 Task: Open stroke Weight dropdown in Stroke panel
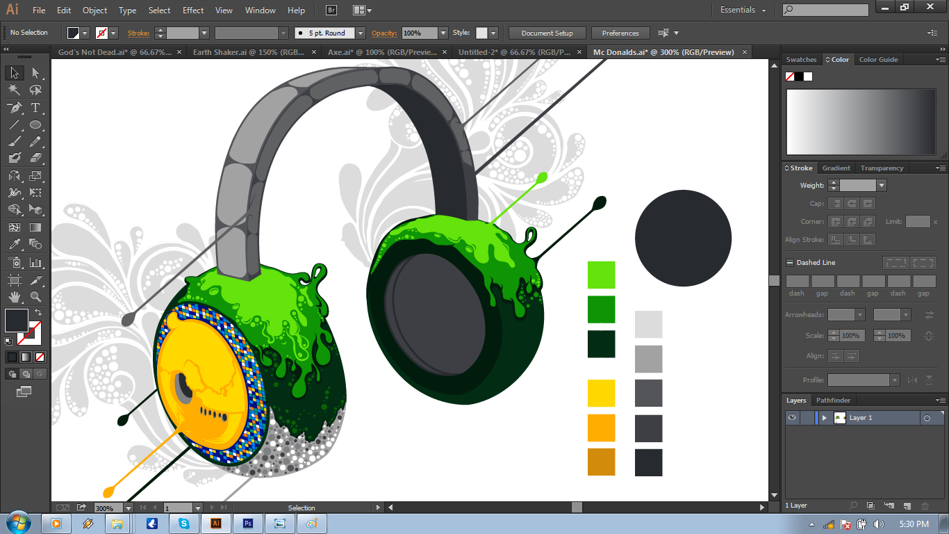(882, 186)
